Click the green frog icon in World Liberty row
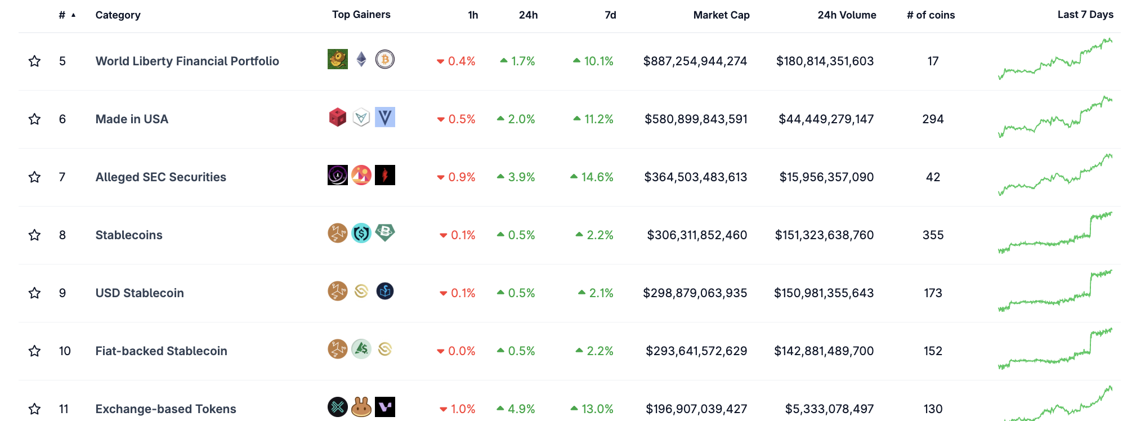Viewport: 1145px width, 421px height. (338, 59)
